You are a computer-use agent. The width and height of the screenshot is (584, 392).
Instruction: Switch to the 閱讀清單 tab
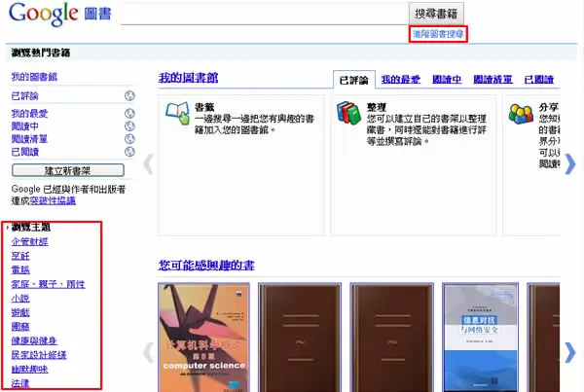(493, 80)
